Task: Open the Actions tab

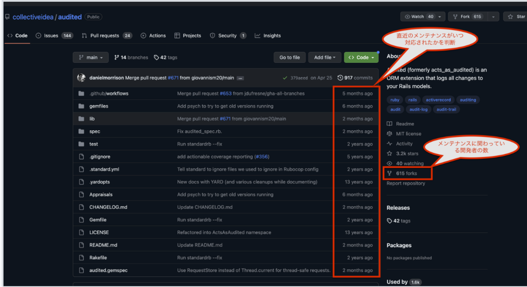Action: [x=153, y=36]
